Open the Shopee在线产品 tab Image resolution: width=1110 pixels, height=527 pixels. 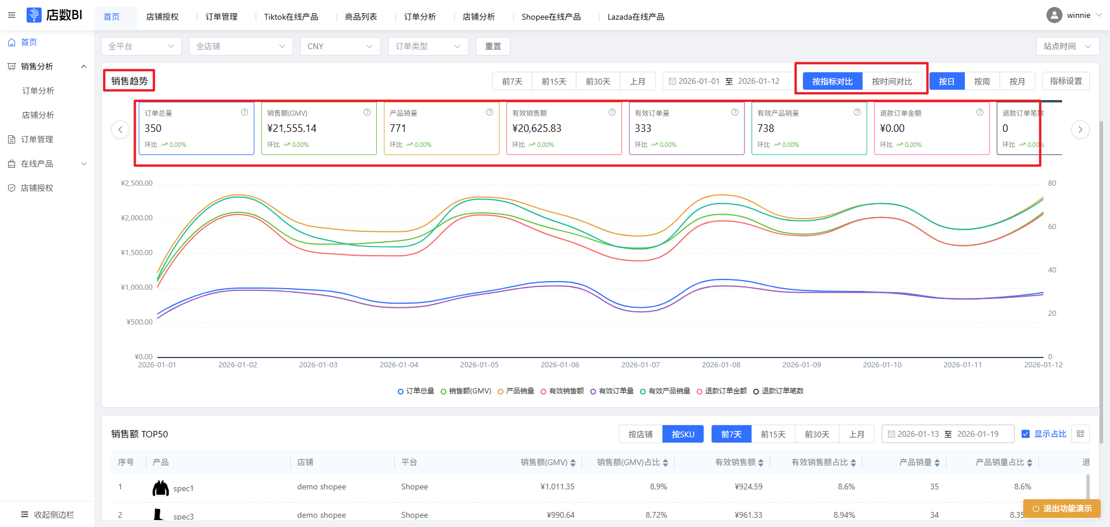click(x=551, y=17)
